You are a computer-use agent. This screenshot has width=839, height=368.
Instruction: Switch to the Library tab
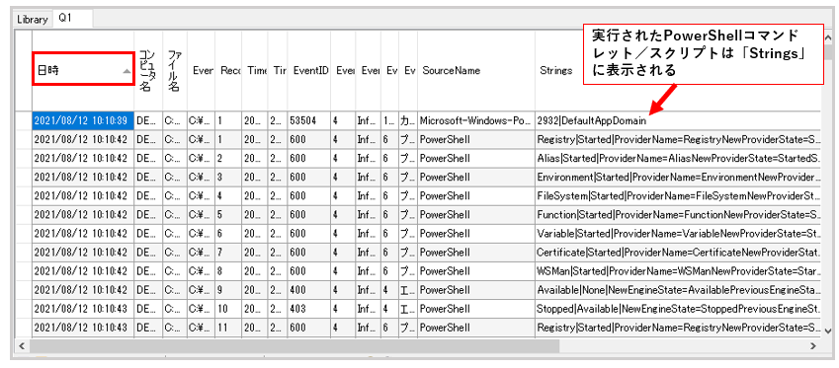pos(32,20)
